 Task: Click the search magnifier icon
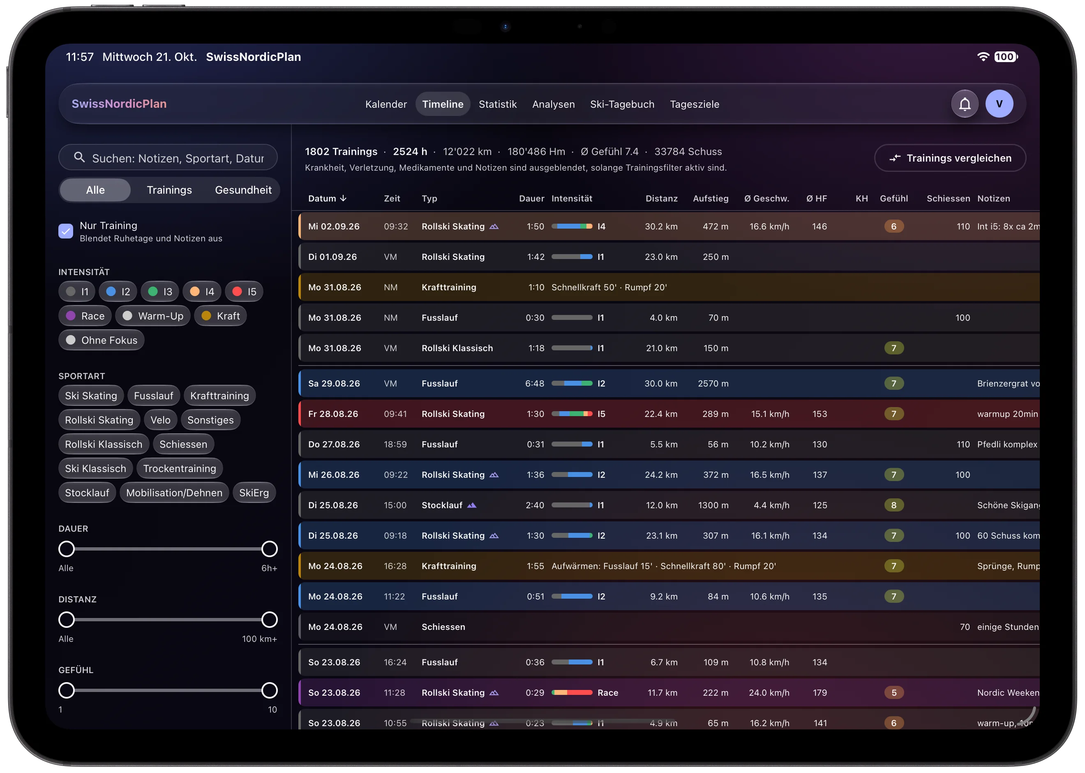tap(79, 157)
